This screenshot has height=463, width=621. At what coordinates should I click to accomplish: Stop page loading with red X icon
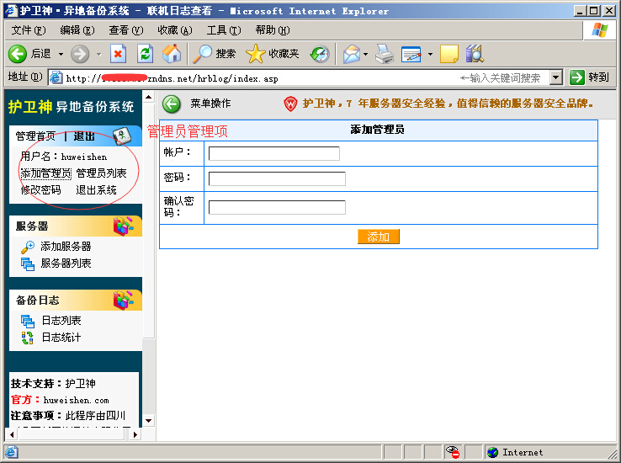click(x=118, y=54)
